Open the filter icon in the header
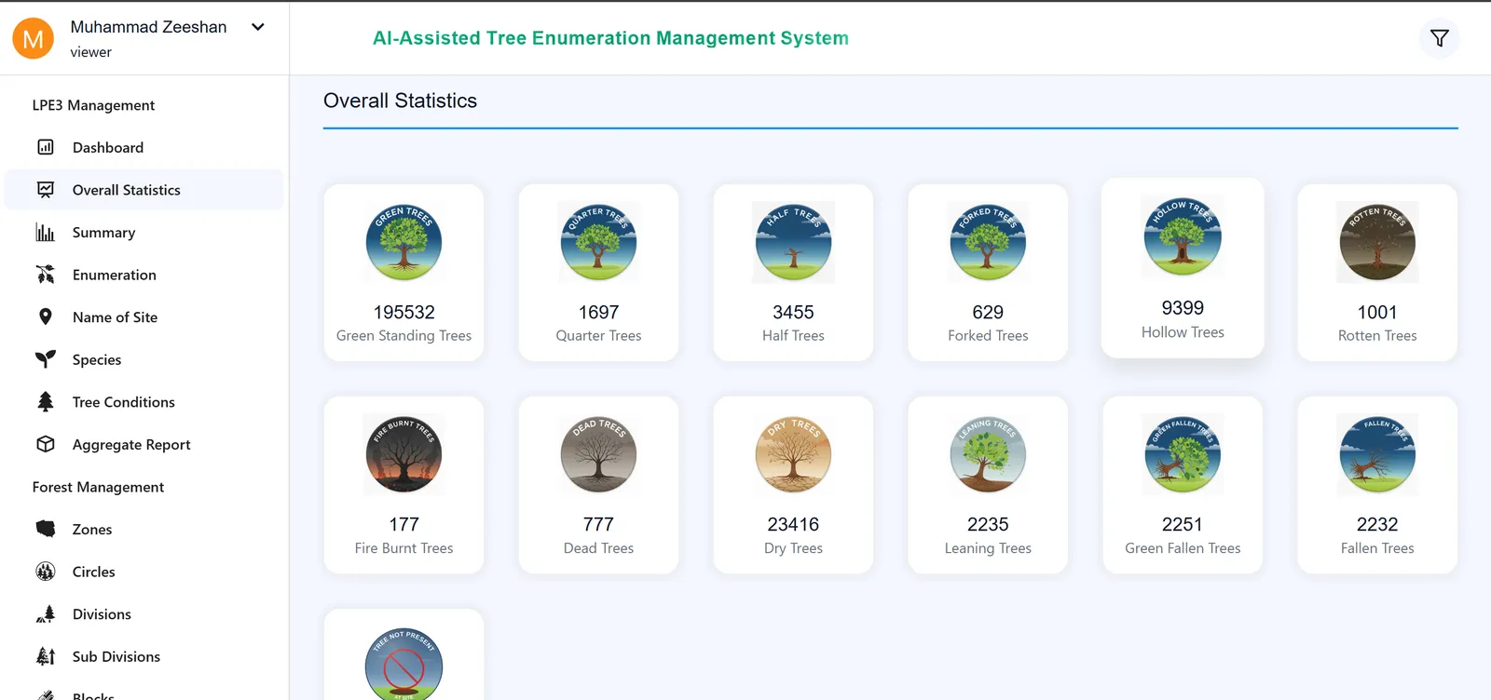1491x700 pixels. pyautogui.click(x=1439, y=38)
